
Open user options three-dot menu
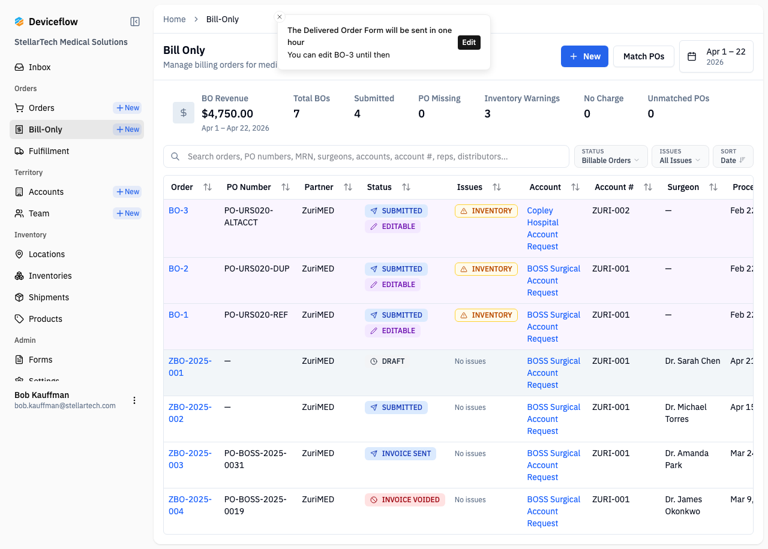tap(134, 400)
